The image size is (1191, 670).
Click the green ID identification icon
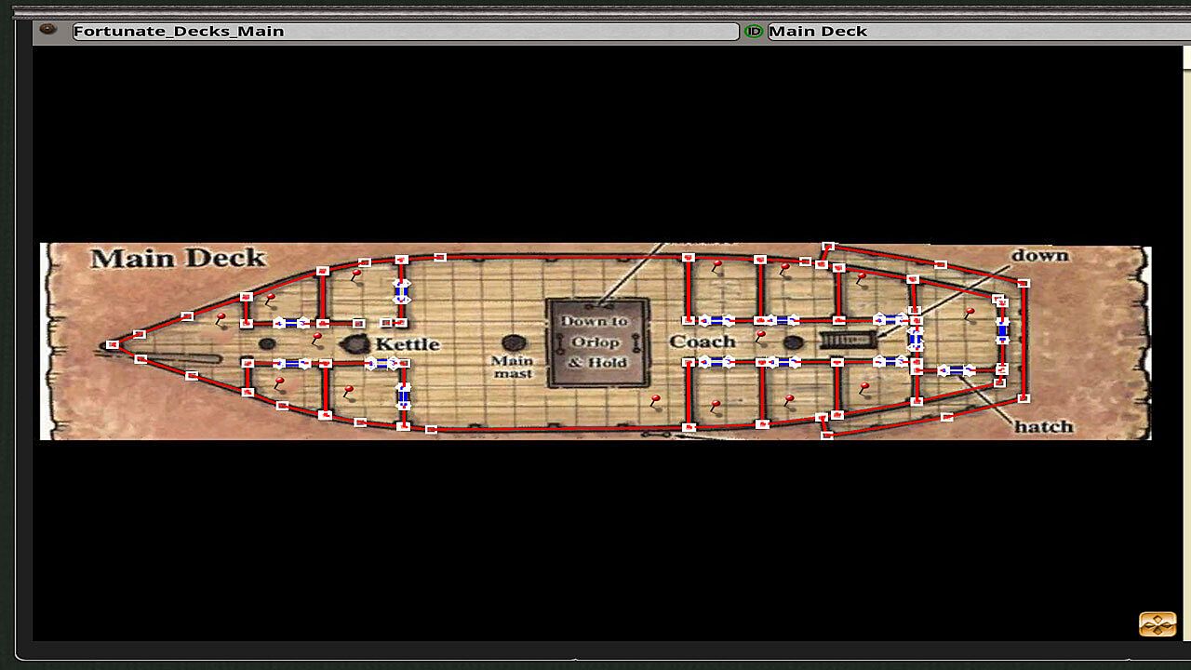pyautogui.click(x=754, y=31)
